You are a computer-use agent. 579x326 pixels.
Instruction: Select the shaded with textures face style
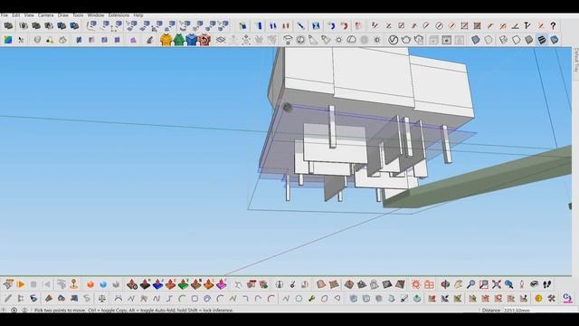coord(554,40)
